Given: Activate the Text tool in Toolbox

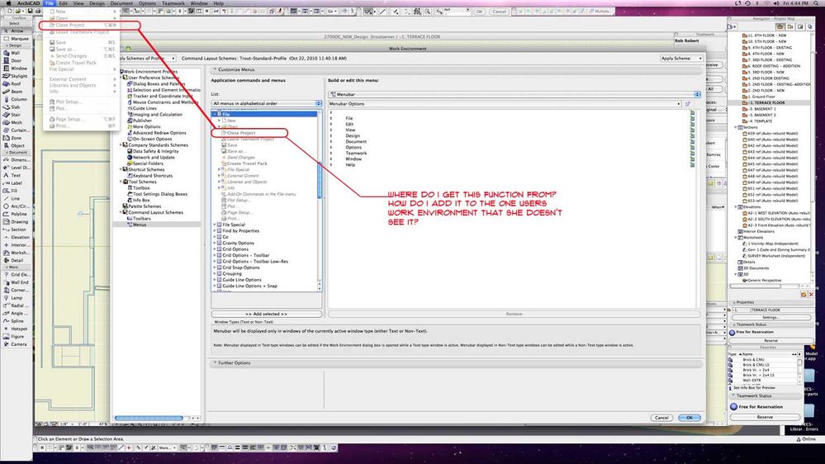Looking at the screenshot, I should pyautogui.click(x=16, y=175).
